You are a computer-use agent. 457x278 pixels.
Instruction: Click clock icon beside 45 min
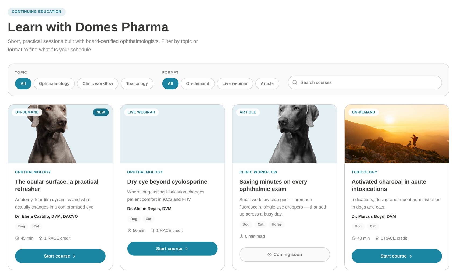pos(17,238)
